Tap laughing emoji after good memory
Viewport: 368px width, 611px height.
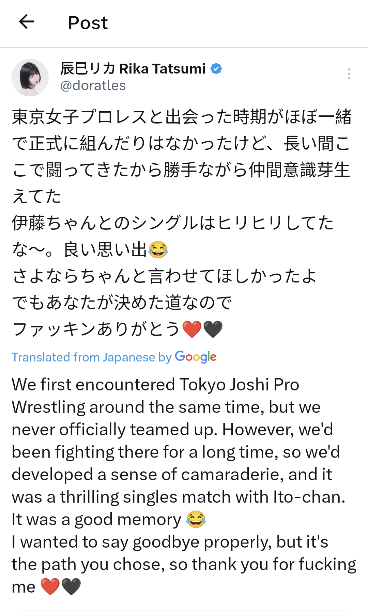point(196,519)
